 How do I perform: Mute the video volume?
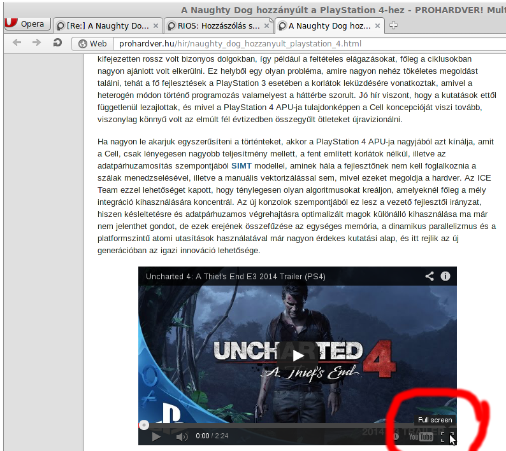182,436
